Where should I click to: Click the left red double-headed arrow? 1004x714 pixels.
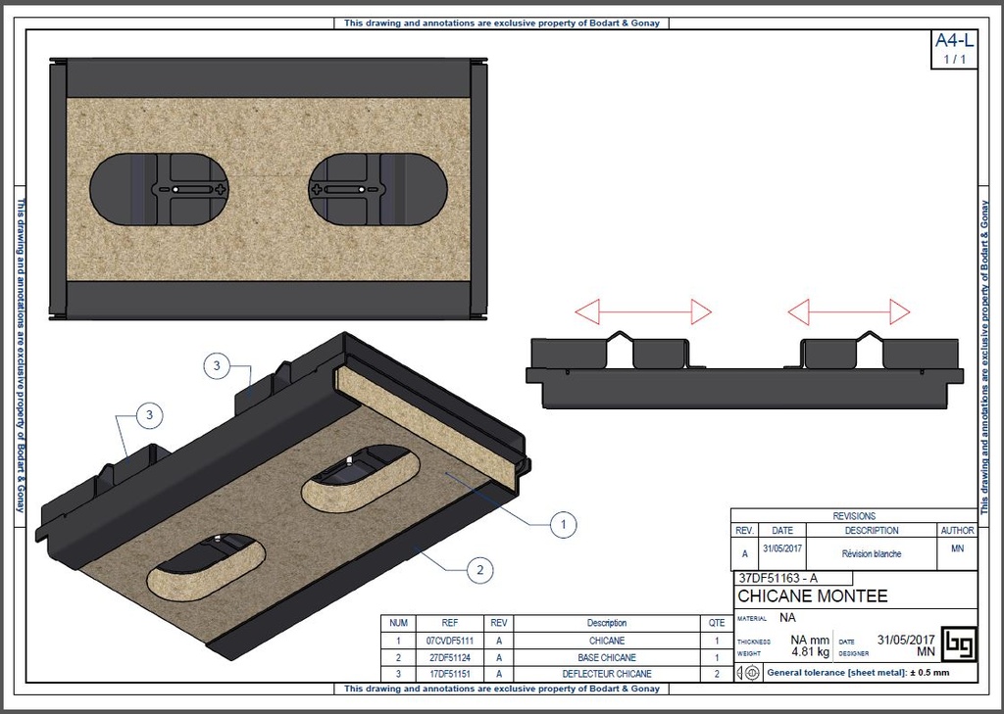click(x=642, y=311)
